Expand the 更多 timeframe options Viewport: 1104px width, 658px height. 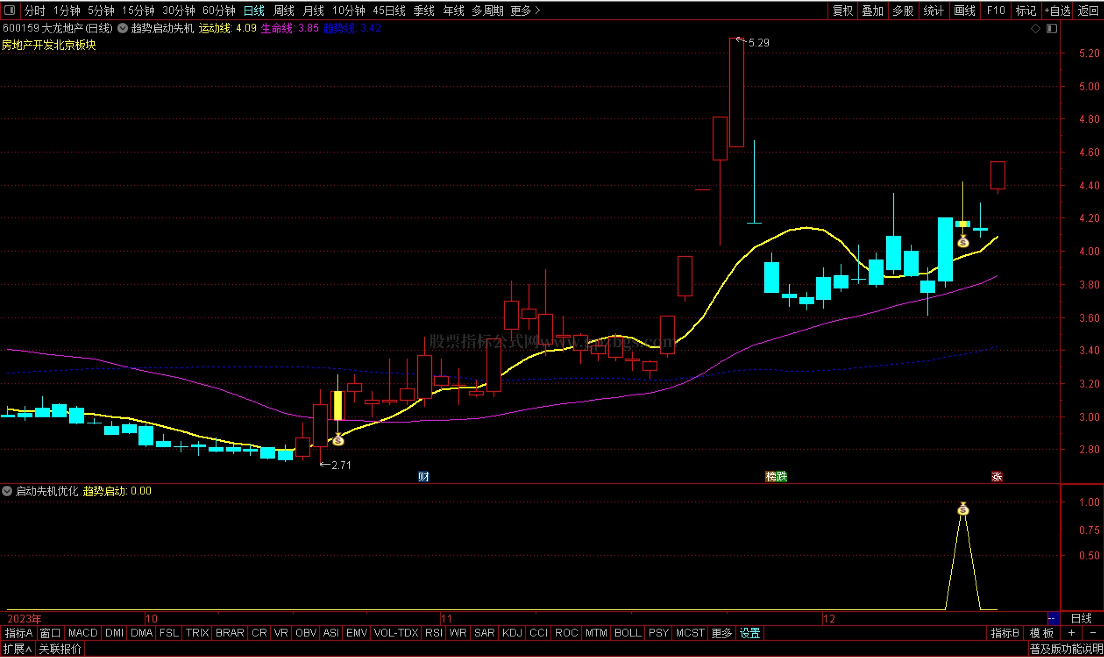525,11
